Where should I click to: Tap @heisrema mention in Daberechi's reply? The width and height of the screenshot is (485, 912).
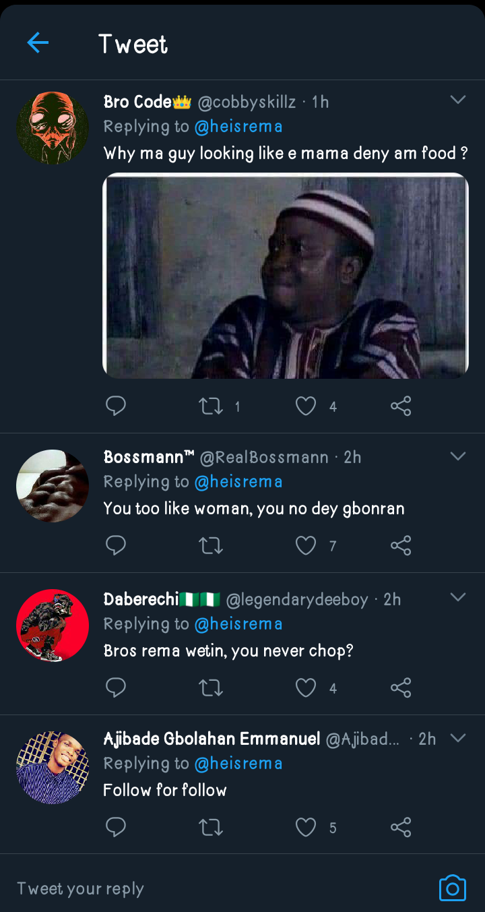tap(238, 624)
